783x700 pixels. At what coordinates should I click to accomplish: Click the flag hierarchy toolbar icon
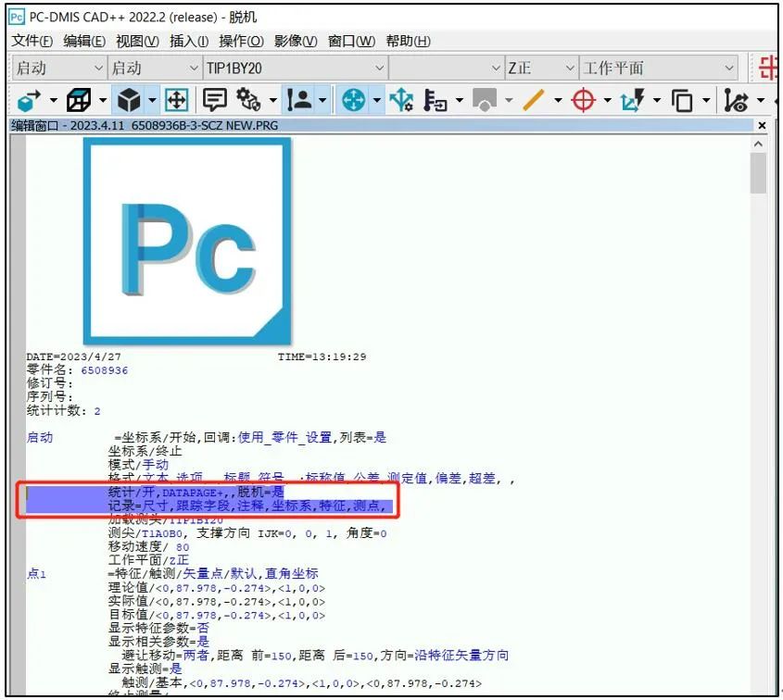pos(435,100)
